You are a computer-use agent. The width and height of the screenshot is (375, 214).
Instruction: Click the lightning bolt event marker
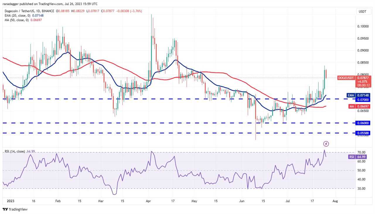point(326,144)
